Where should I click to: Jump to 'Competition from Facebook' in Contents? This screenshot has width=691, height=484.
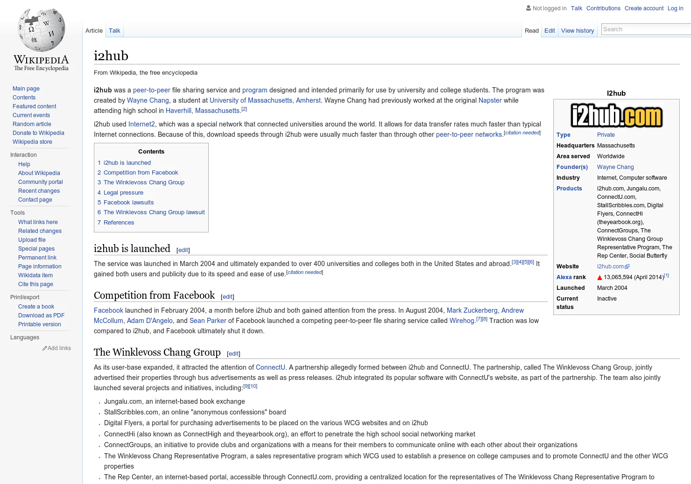pyautogui.click(x=138, y=173)
